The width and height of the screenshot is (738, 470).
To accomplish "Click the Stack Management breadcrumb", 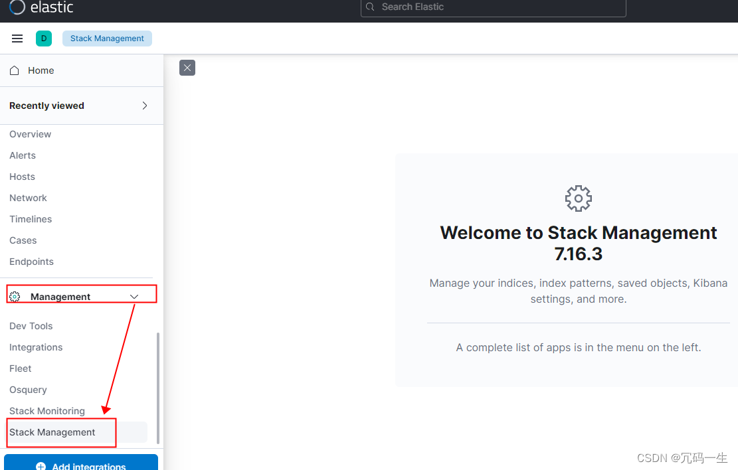I will pos(107,39).
